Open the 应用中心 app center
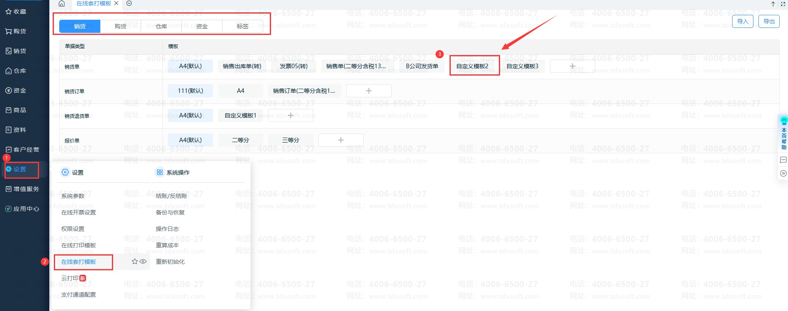 [x=22, y=209]
